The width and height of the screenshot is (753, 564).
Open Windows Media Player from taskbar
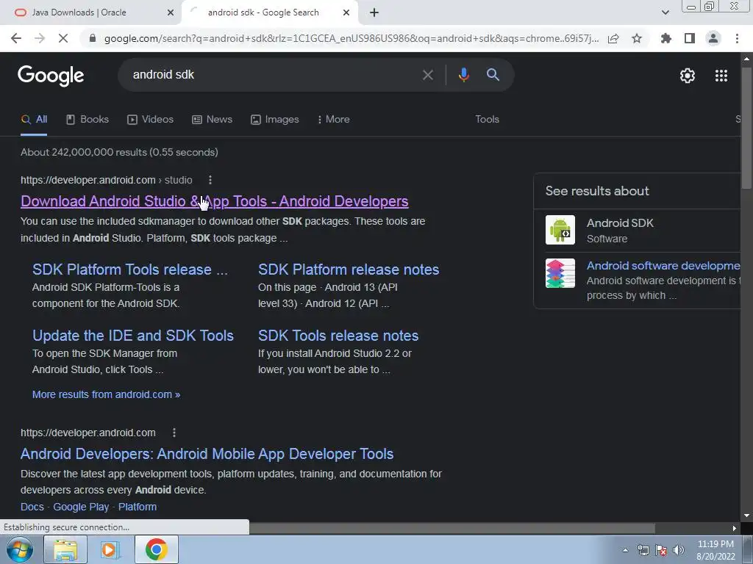[110, 549]
